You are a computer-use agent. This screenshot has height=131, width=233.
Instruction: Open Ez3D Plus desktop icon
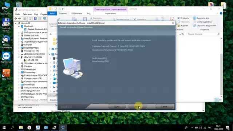coord(6,75)
